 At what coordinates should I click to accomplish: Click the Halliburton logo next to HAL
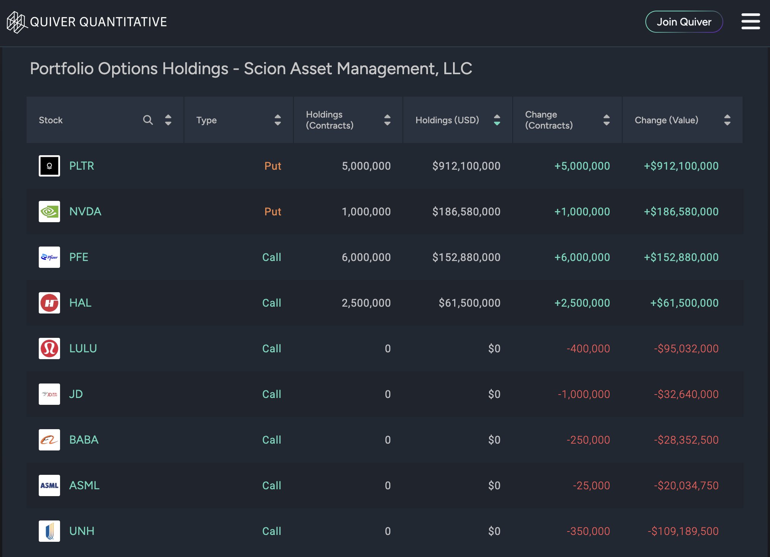[x=49, y=303]
